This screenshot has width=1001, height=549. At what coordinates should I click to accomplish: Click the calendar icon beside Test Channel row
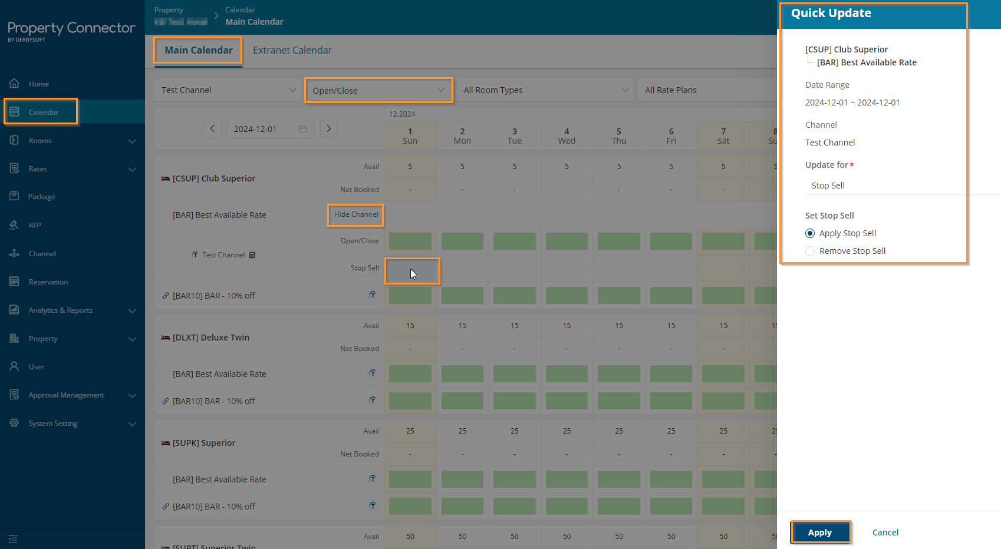(x=252, y=255)
